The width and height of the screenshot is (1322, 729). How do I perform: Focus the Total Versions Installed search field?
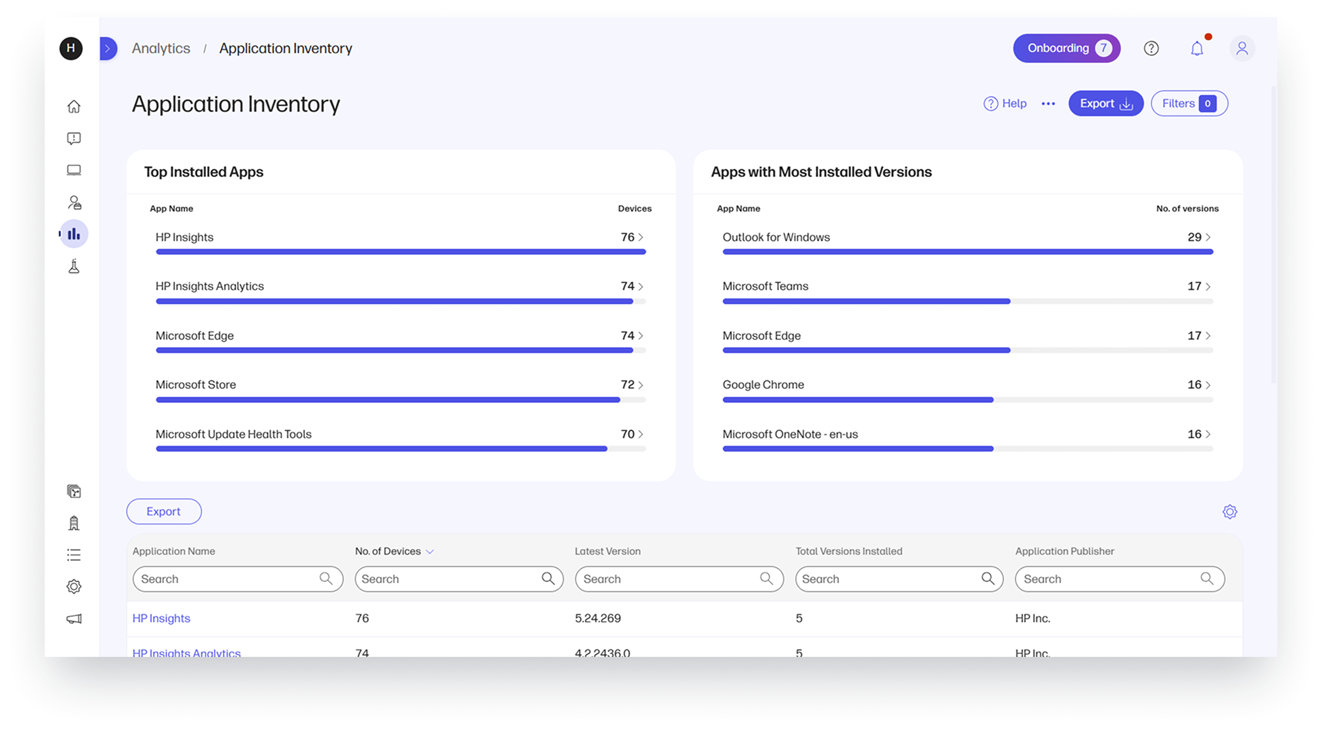pyautogui.click(x=899, y=579)
